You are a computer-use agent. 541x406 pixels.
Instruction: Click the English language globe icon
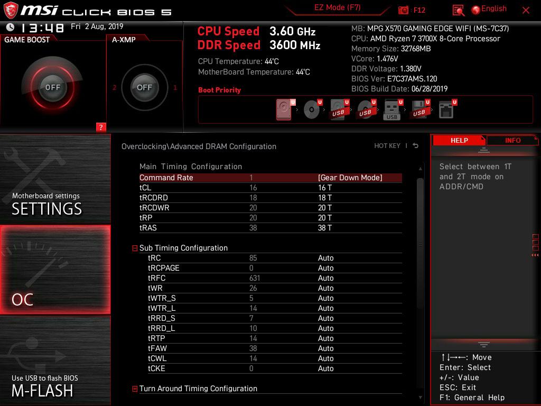pyautogui.click(x=476, y=10)
